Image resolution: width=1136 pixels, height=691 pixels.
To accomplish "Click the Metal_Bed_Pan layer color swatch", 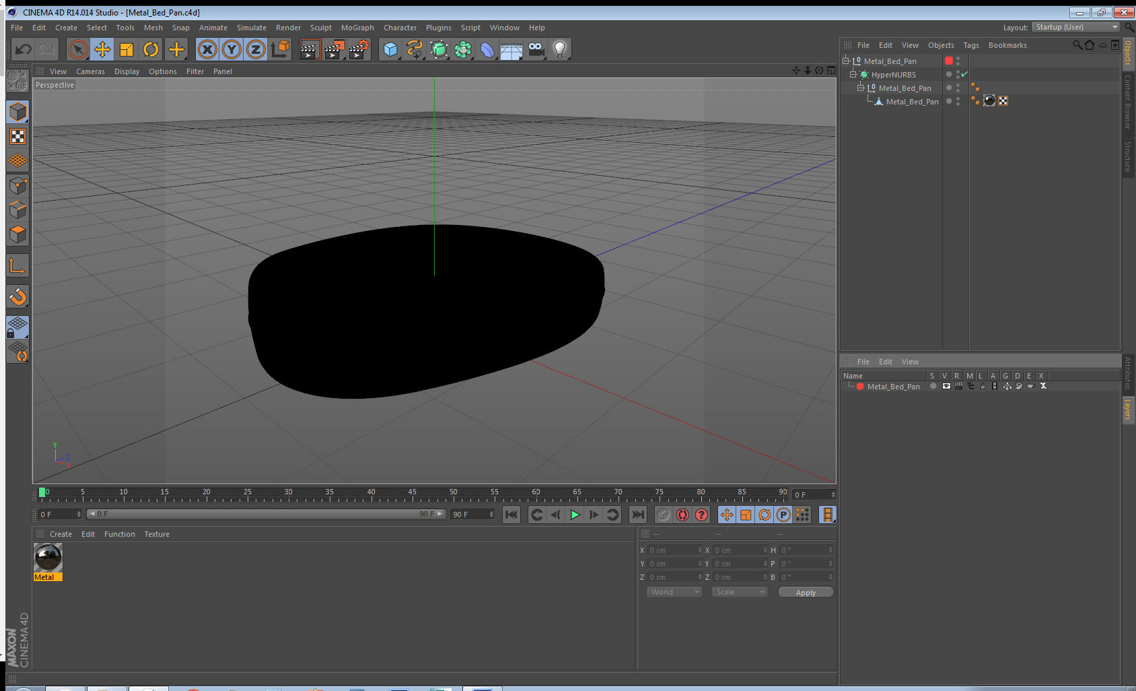I will 860,387.
